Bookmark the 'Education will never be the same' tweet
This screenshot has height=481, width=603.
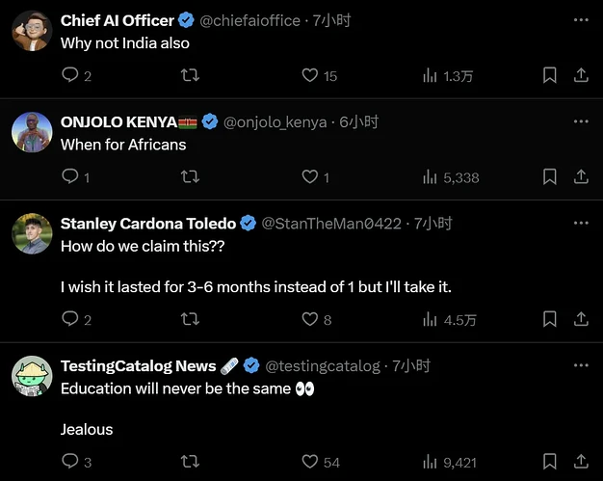point(549,462)
